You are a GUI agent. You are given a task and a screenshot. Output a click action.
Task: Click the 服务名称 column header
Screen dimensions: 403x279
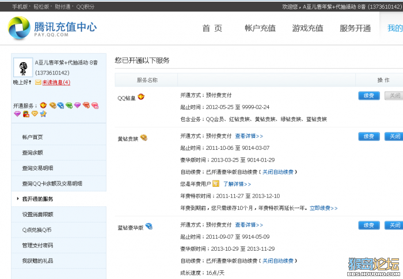pyautogui.click(x=147, y=80)
